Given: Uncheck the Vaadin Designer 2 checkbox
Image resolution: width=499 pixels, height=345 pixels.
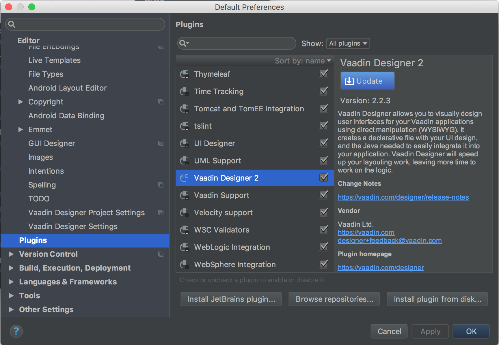Looking at the screenshot, I should tap(323, 178).
